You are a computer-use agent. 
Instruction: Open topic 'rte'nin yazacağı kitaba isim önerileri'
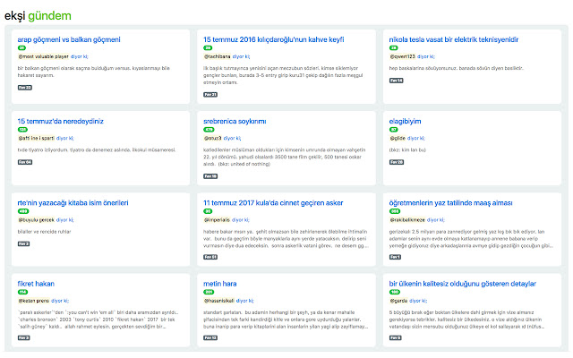click(73, 203)
